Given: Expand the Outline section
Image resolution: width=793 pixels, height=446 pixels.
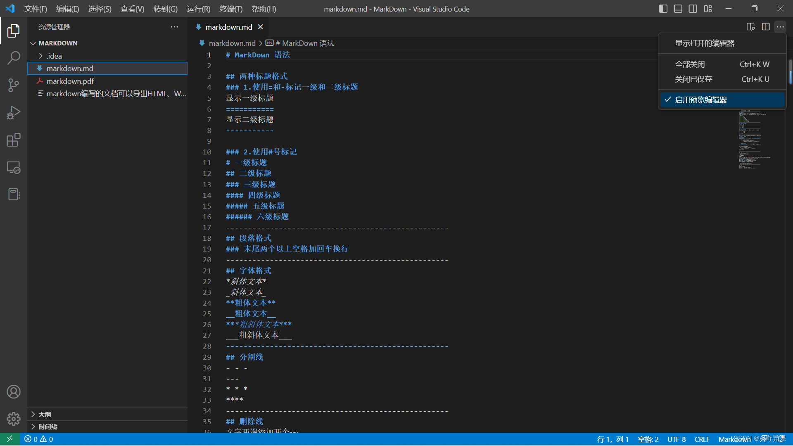Looking at the screenshot, I should point(45,414).
